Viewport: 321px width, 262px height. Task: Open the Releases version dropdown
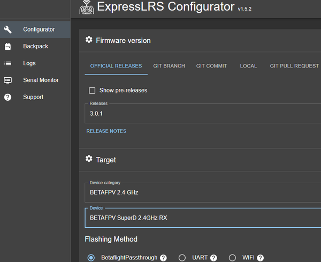click(203, 114)
